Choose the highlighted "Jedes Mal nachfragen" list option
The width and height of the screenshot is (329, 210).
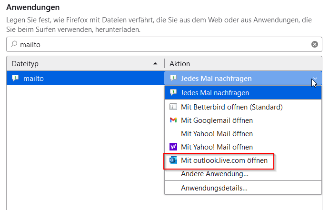coord(215,93)
